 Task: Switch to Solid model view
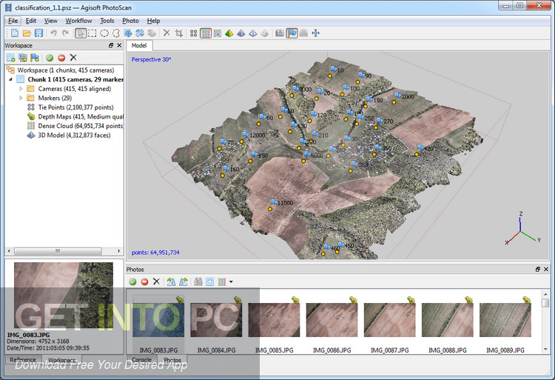point(241,33)
